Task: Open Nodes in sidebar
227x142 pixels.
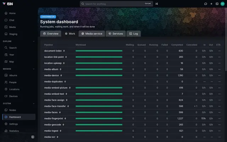Action: click(x=19, y=110)
